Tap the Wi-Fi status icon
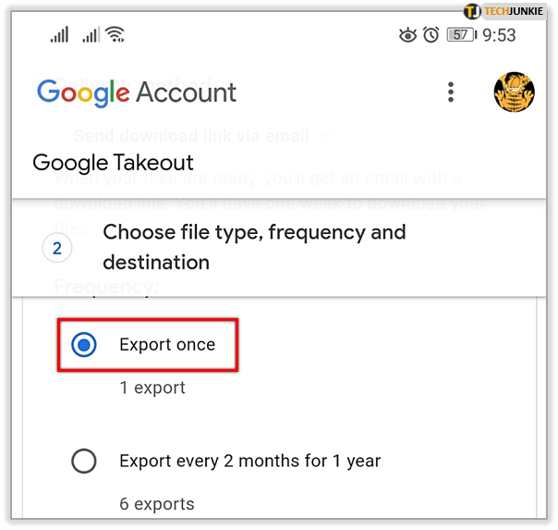558x530 pixels. tap(115, 35)
